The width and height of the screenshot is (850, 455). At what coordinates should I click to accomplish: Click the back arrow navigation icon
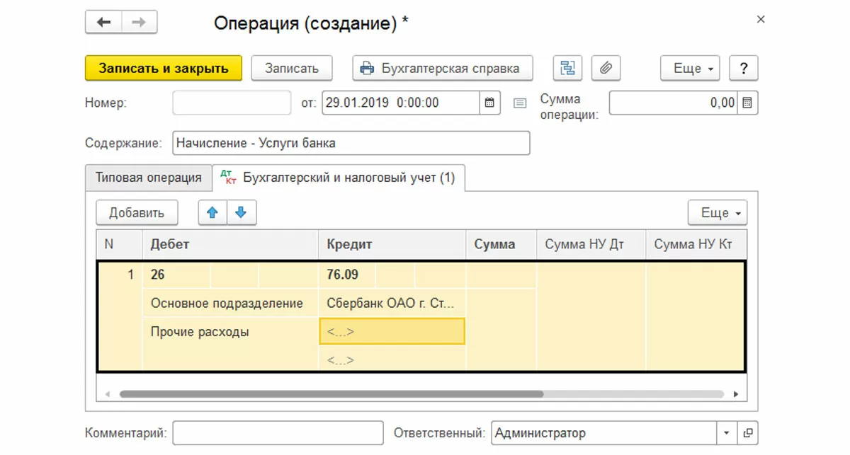(x=103, y=23)
